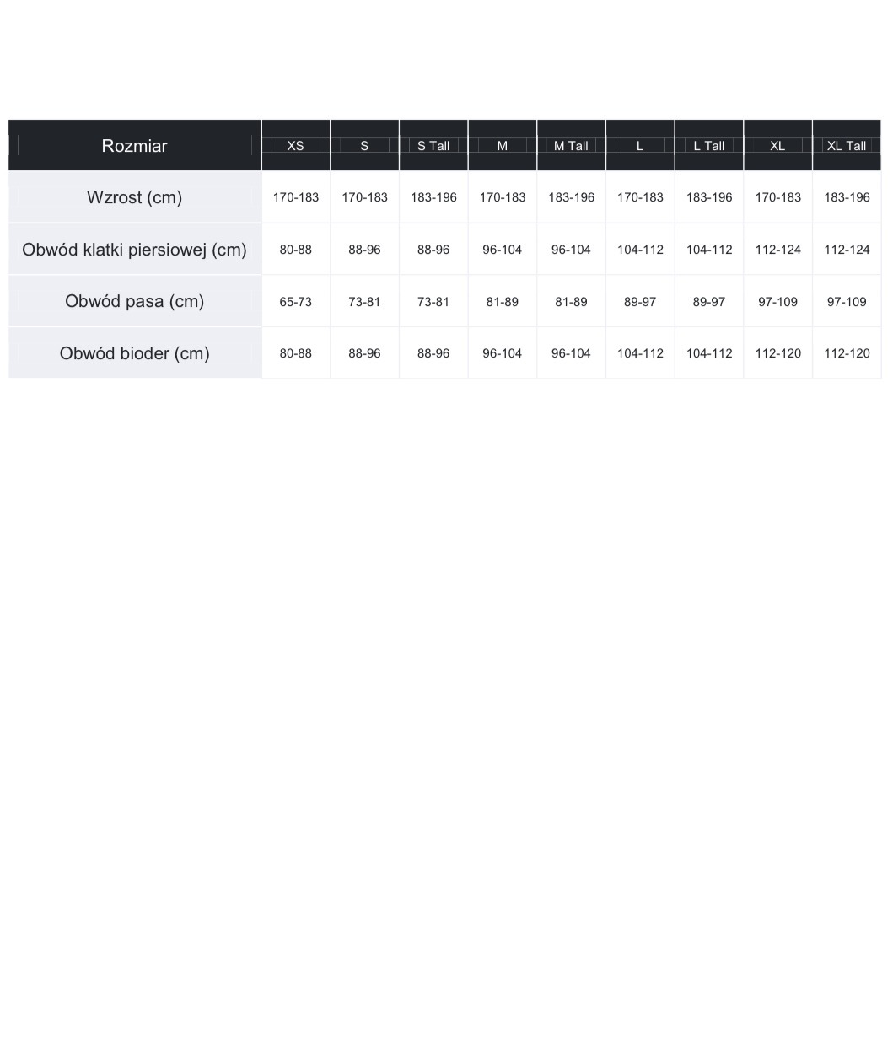Click the M Tall size header

[571, 146]
